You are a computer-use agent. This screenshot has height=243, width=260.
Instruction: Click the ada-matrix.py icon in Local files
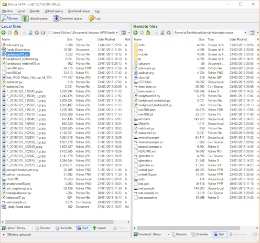point(4,45)
